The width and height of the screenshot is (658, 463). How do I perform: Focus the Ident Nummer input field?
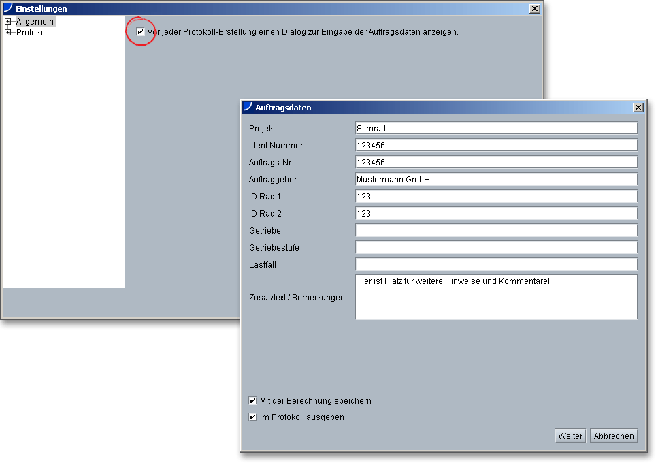pos(495,145)
